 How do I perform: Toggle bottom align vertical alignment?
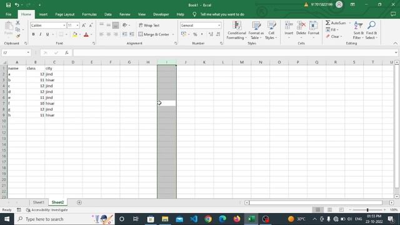click(x=116, y=25)
